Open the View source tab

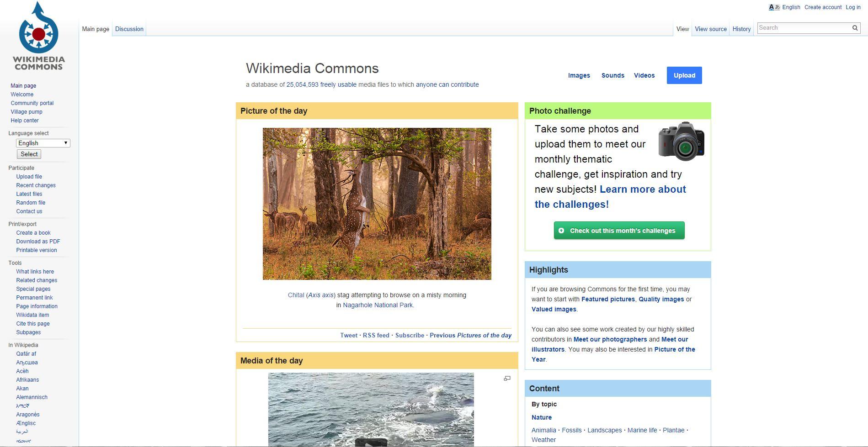tap(710, 29)
